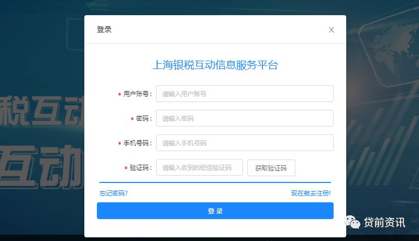
Task: Click the 用户账号 field label
Action: tap(137, 94)
